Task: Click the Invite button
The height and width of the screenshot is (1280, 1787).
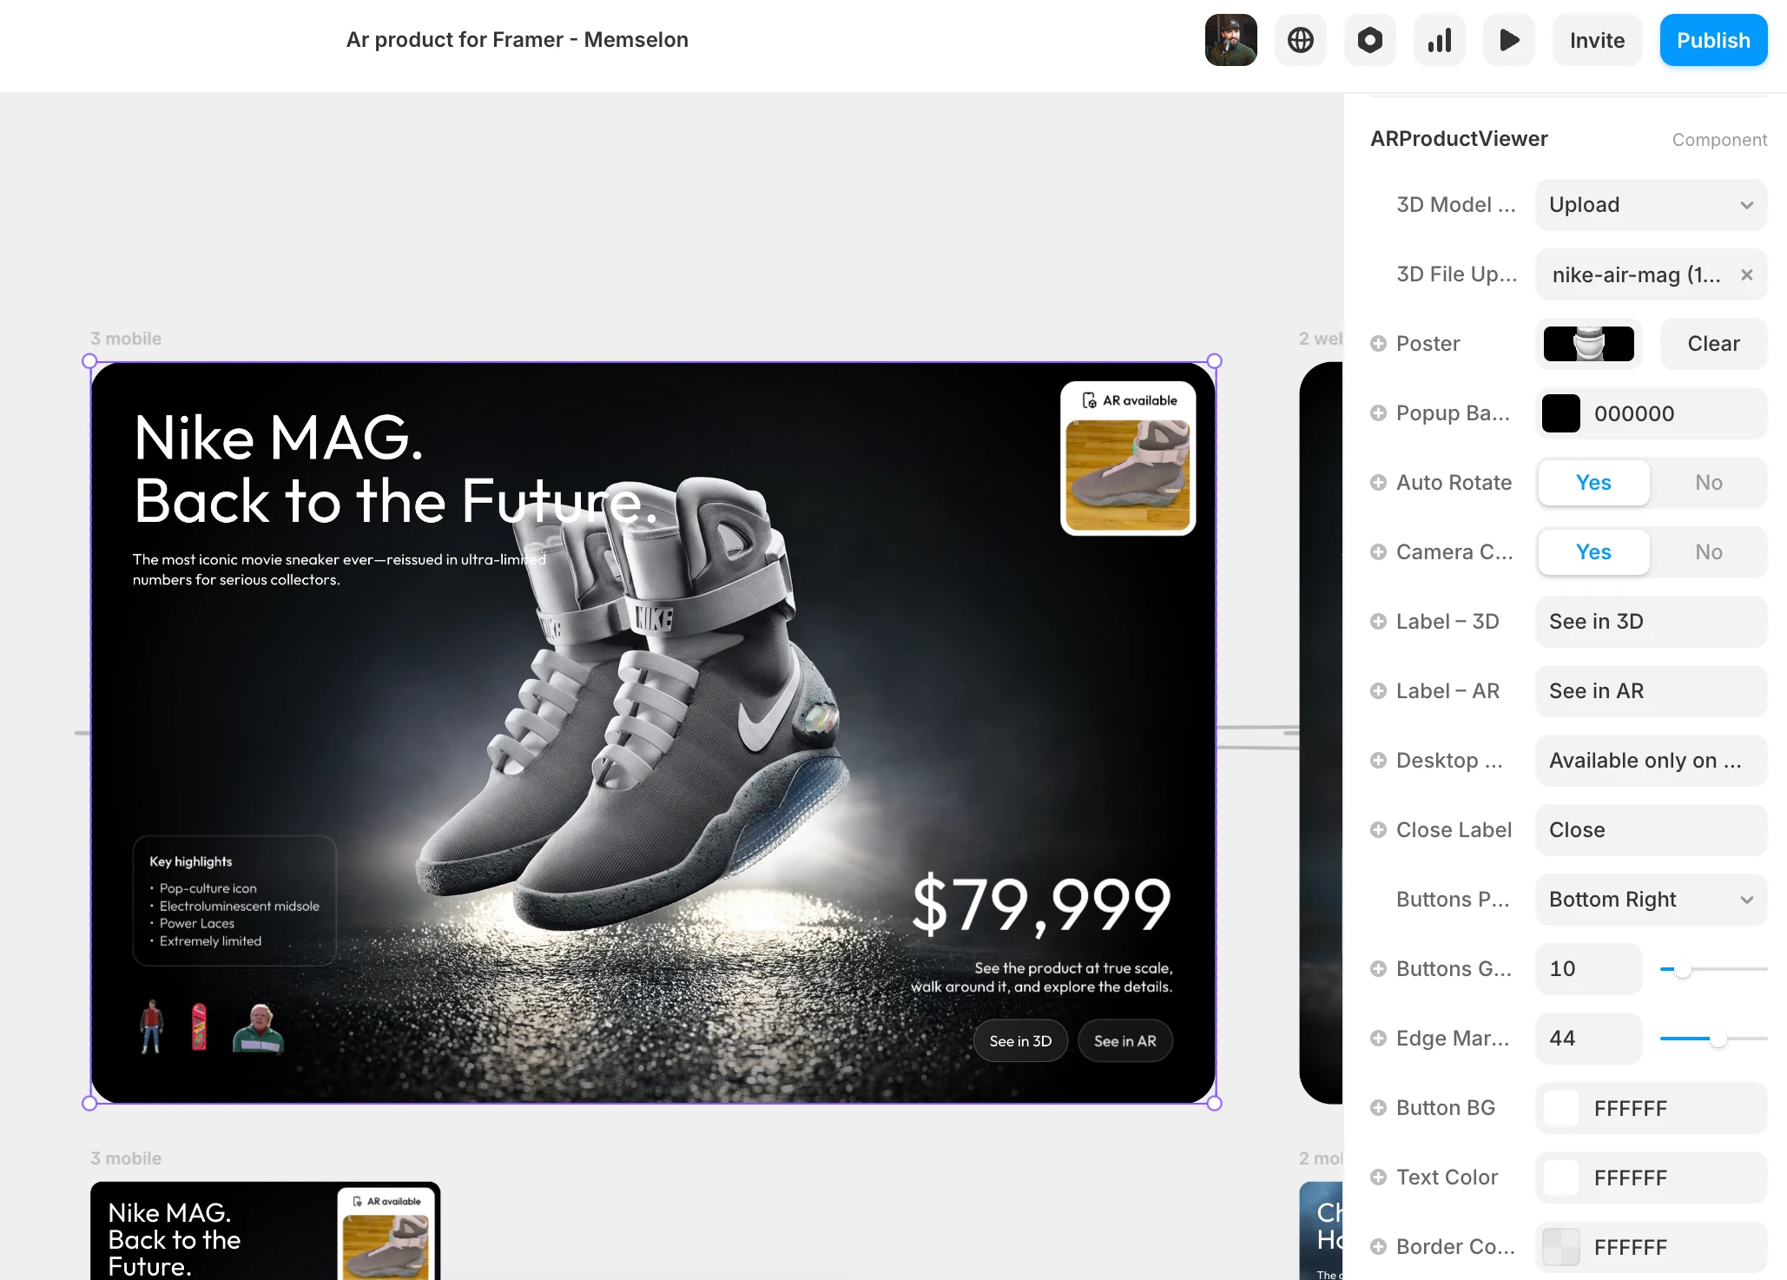Action: coord(1597,40)
